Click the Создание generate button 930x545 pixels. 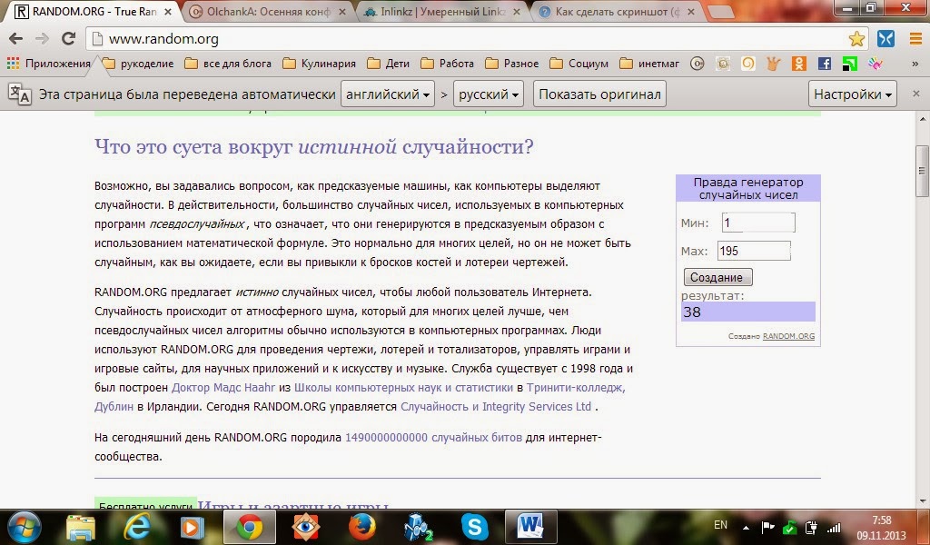717,277
